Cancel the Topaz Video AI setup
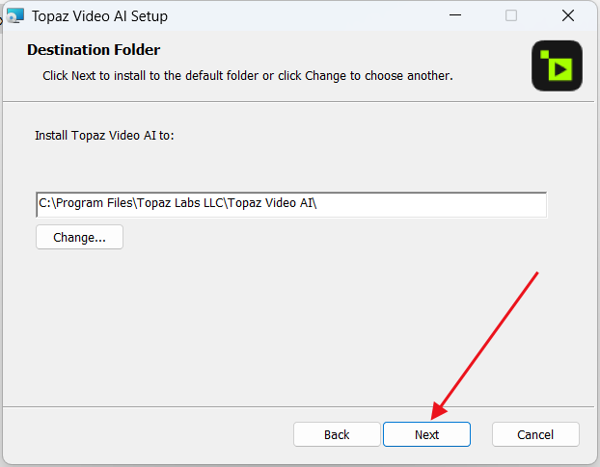 [x=535, y=434]
